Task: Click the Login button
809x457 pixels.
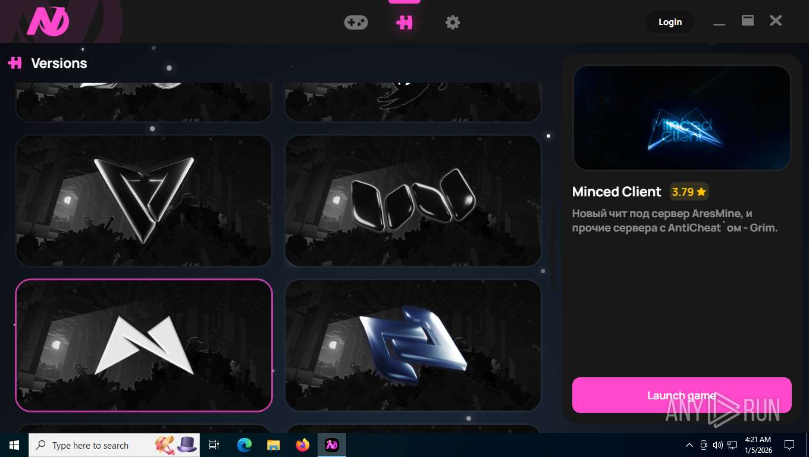Action: click(x=670, y=22)
